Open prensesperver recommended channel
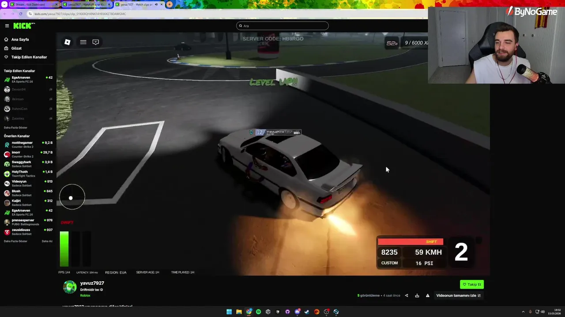 (x=28, y=222)
